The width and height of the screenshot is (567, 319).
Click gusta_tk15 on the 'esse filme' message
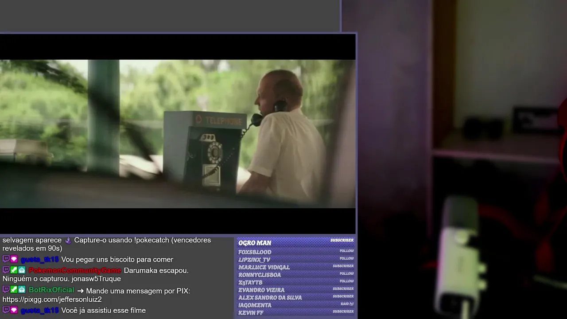(39, 310)
